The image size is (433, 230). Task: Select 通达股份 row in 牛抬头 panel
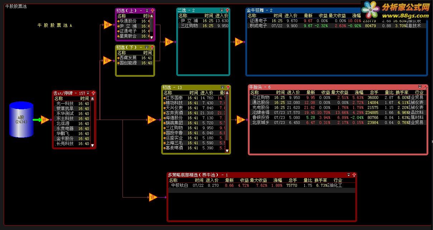click(337, 102)
